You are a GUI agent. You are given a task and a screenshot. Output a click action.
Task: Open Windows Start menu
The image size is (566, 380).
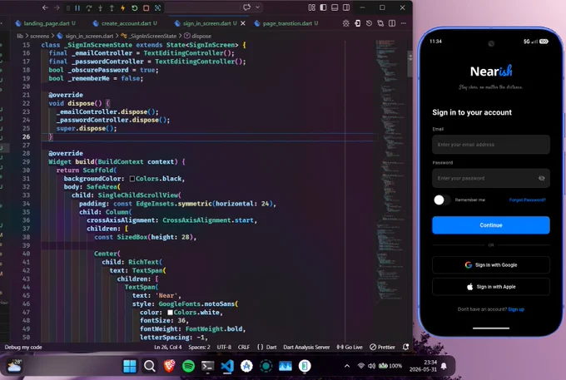pyautogui.click(x=130, y=367)
